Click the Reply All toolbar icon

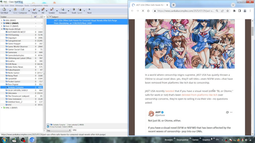click(x=43, y=11)
